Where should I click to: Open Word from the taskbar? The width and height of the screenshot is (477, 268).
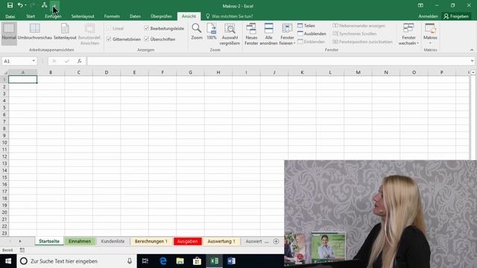(231, 261)
